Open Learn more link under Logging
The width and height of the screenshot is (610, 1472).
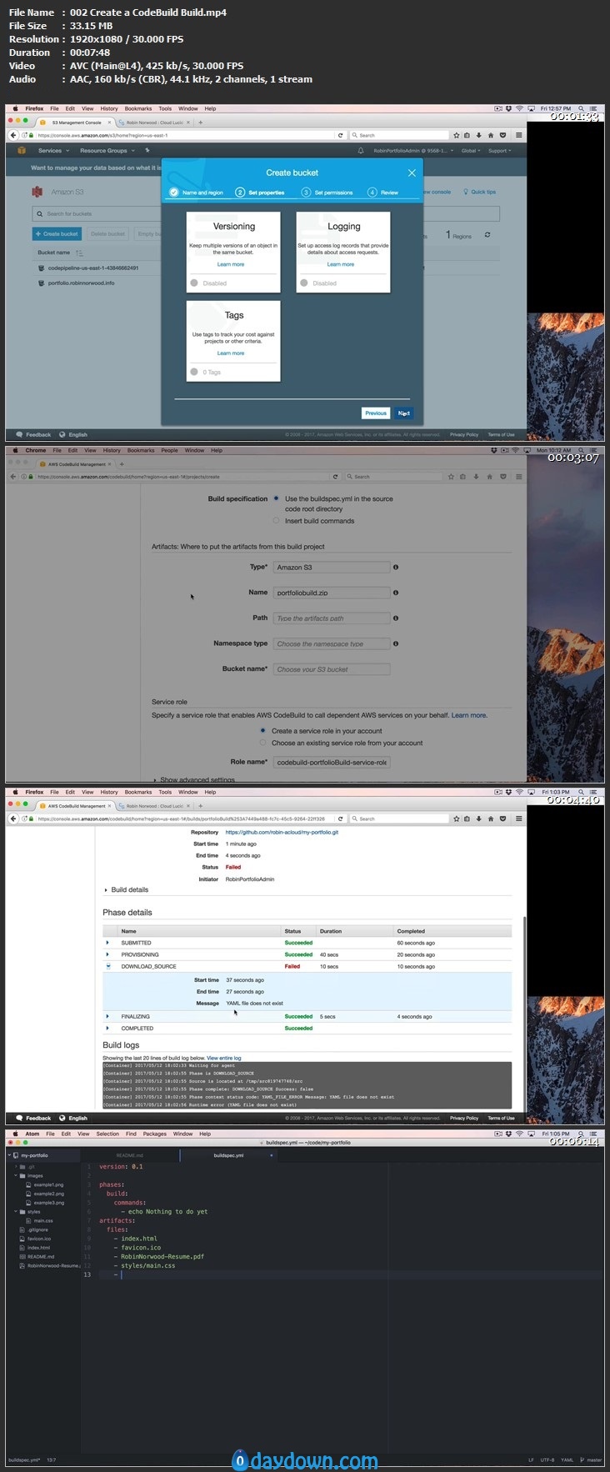coord(340,264)
